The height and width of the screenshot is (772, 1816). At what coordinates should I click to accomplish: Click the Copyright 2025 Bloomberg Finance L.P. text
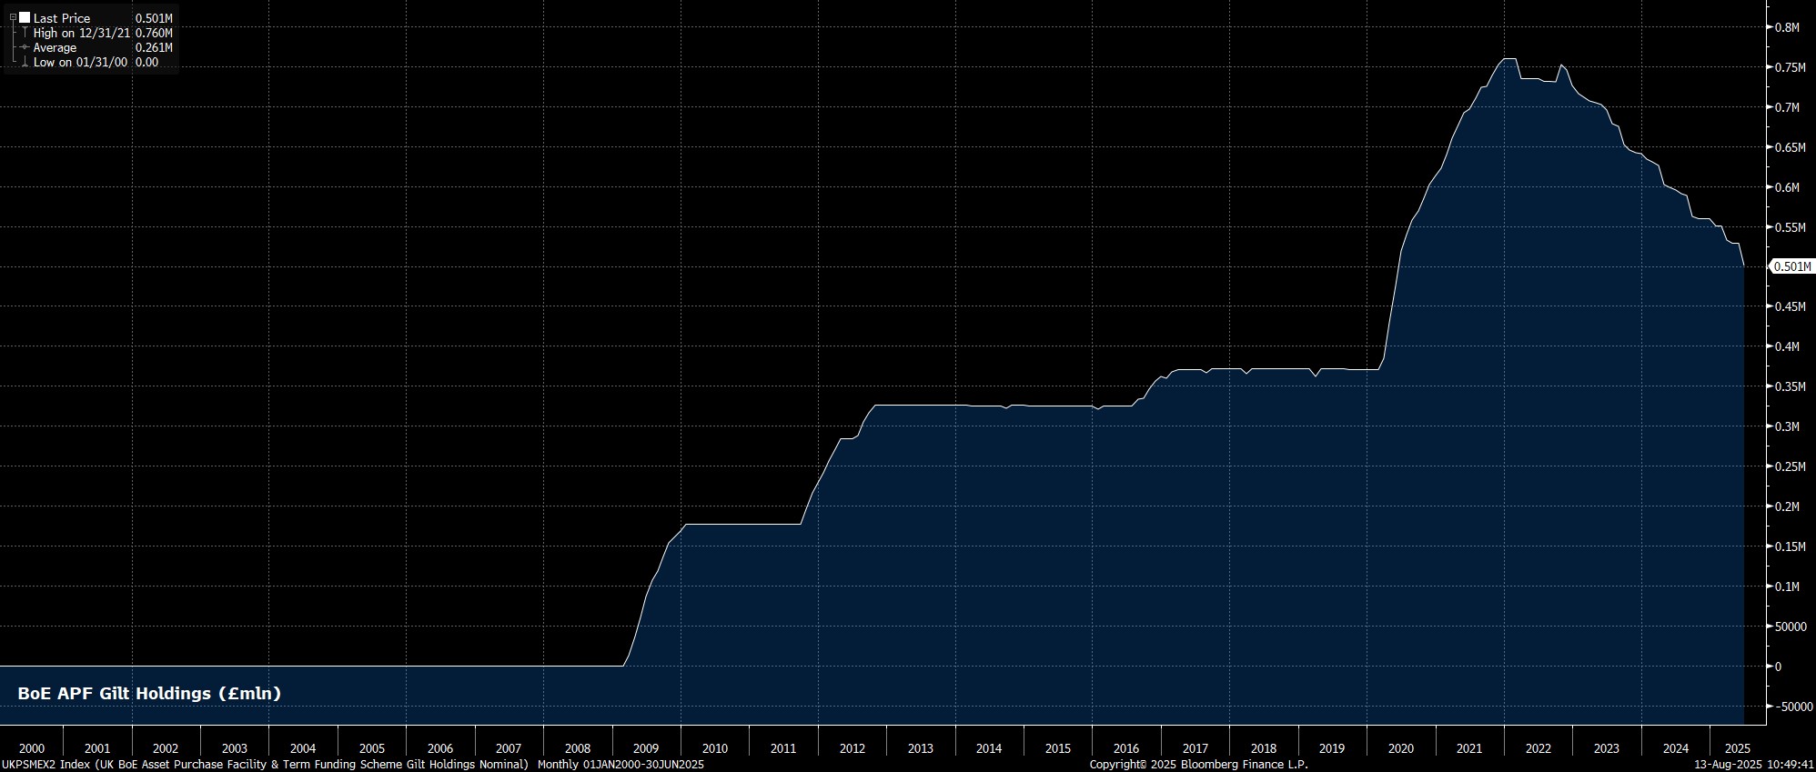(x=1198, y=765)
